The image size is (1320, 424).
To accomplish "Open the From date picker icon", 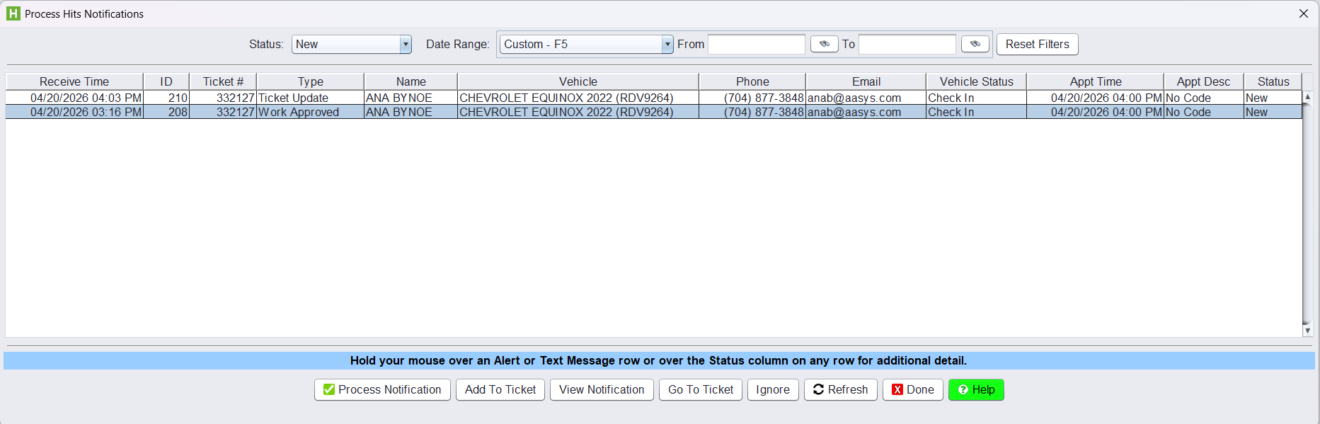I will pos(824,44).
